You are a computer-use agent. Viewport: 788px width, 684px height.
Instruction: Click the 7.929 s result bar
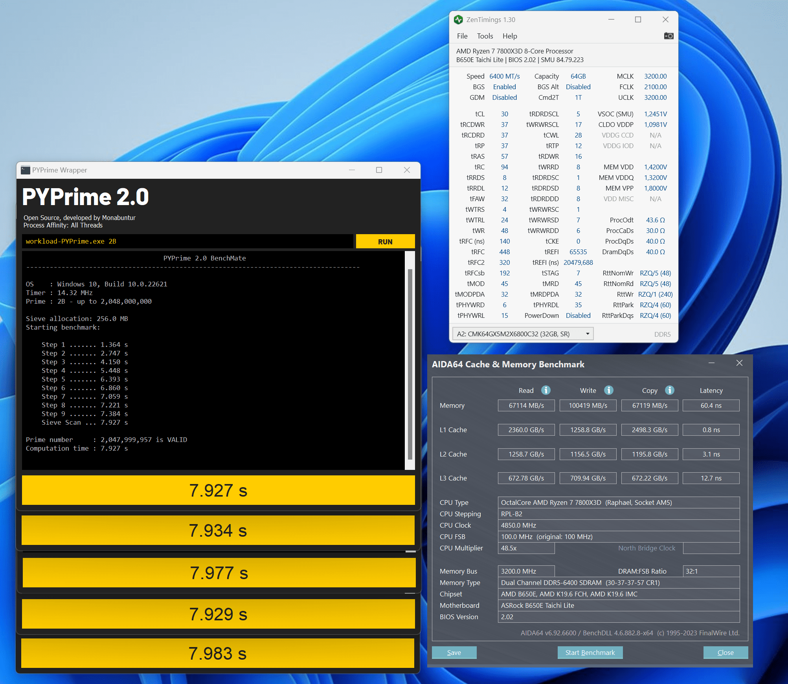pos(218,614)
